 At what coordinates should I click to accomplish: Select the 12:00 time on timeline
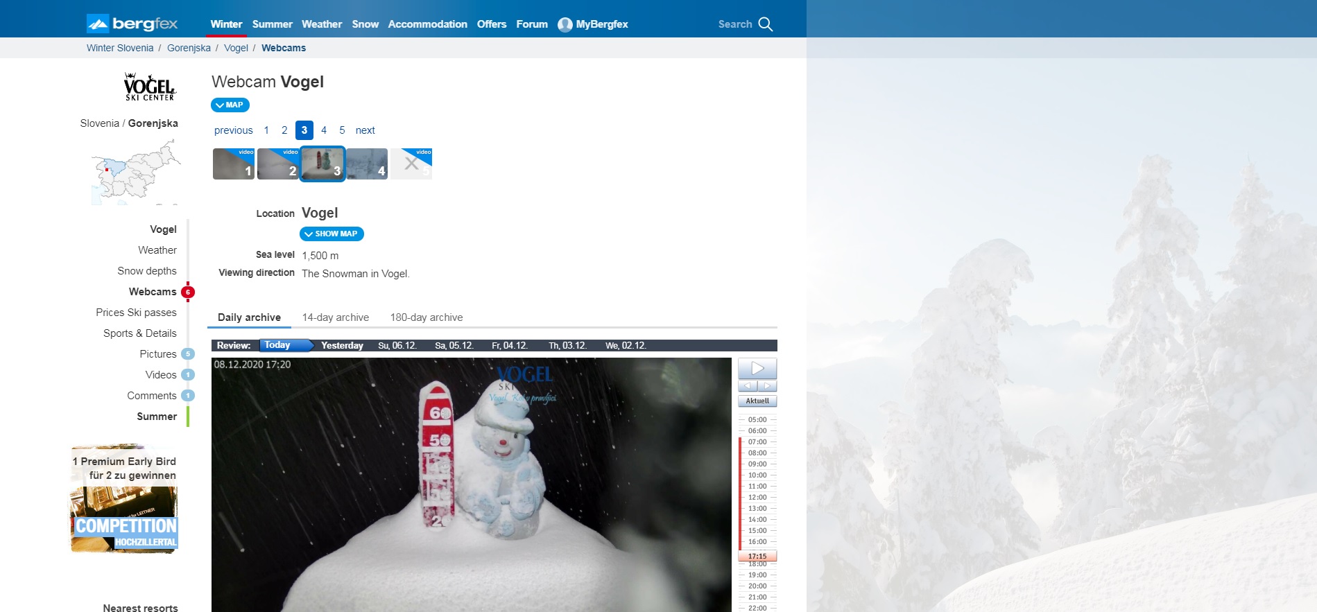[x=757, y=498]
